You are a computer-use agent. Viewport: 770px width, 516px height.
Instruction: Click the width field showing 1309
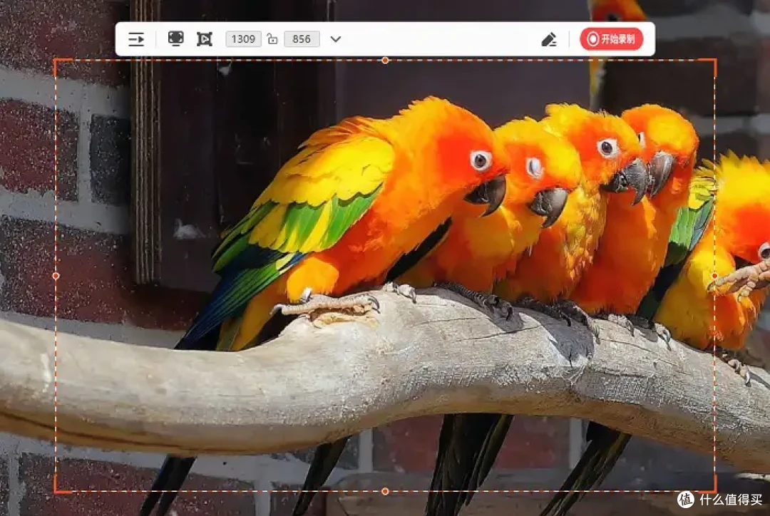click(243, 38)
